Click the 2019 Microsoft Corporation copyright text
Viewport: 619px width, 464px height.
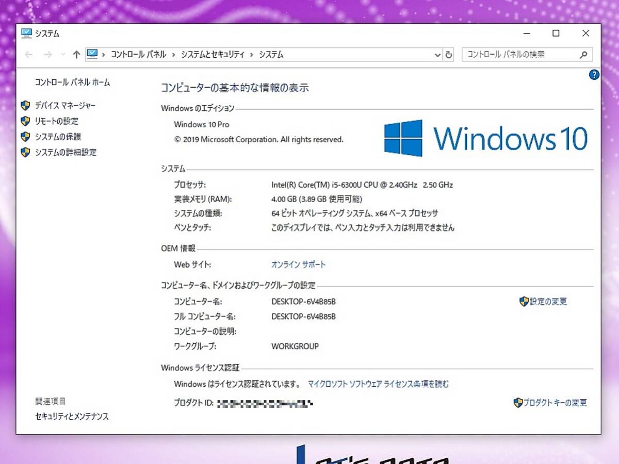click(x=258, y=139)
